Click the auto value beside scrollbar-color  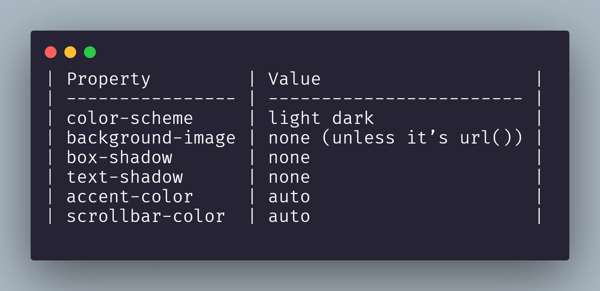[x=289, y=216]
